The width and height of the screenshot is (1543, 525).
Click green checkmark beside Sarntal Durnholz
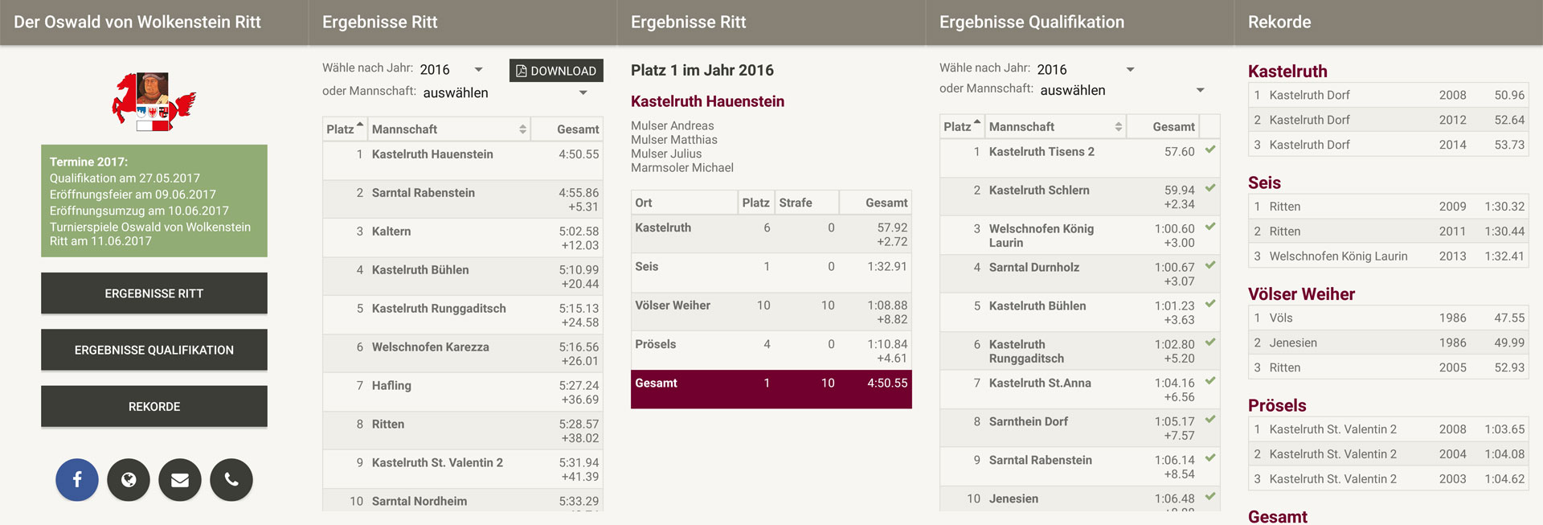point(1210,265)
